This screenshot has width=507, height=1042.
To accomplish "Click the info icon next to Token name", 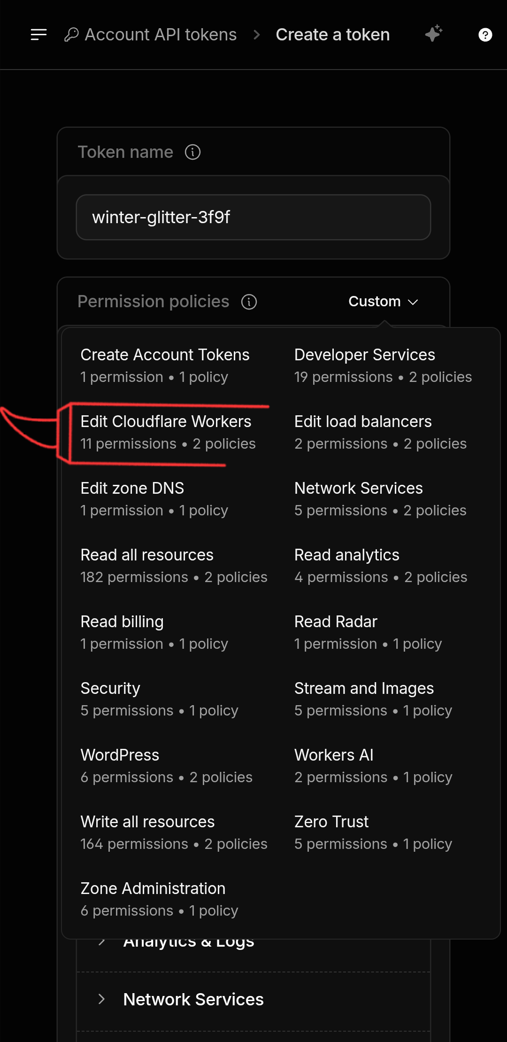I will coord(192,152).
